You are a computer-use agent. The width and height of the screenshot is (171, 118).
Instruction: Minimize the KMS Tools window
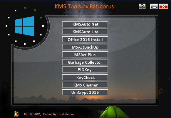154,6
